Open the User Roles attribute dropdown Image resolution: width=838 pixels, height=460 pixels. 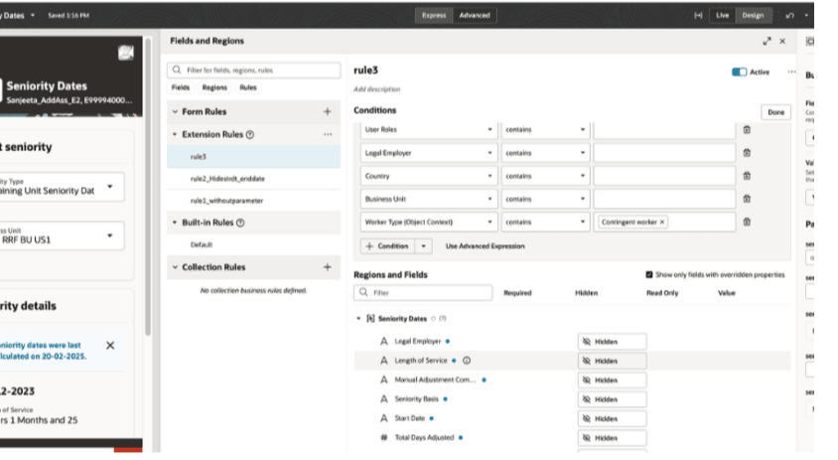(429, 129)
